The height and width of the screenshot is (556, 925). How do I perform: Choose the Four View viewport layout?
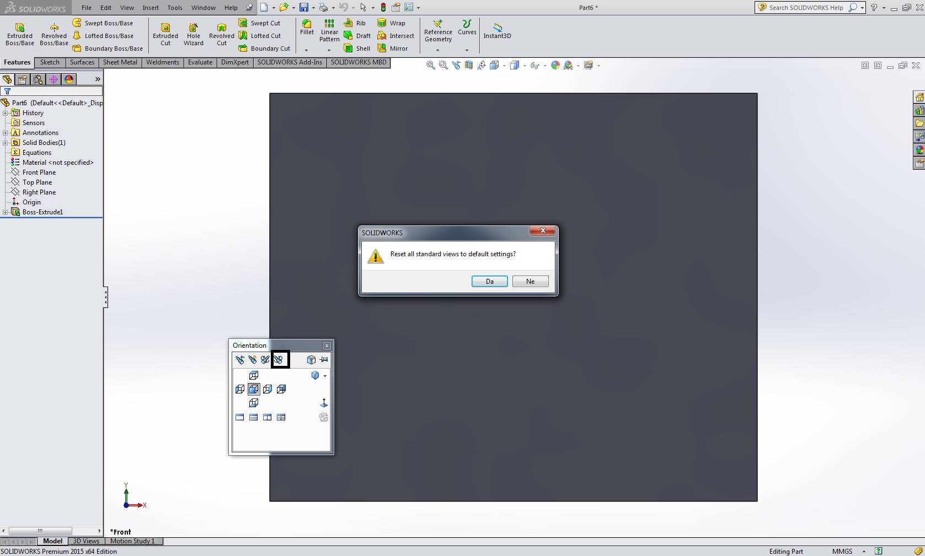(281, 418)
